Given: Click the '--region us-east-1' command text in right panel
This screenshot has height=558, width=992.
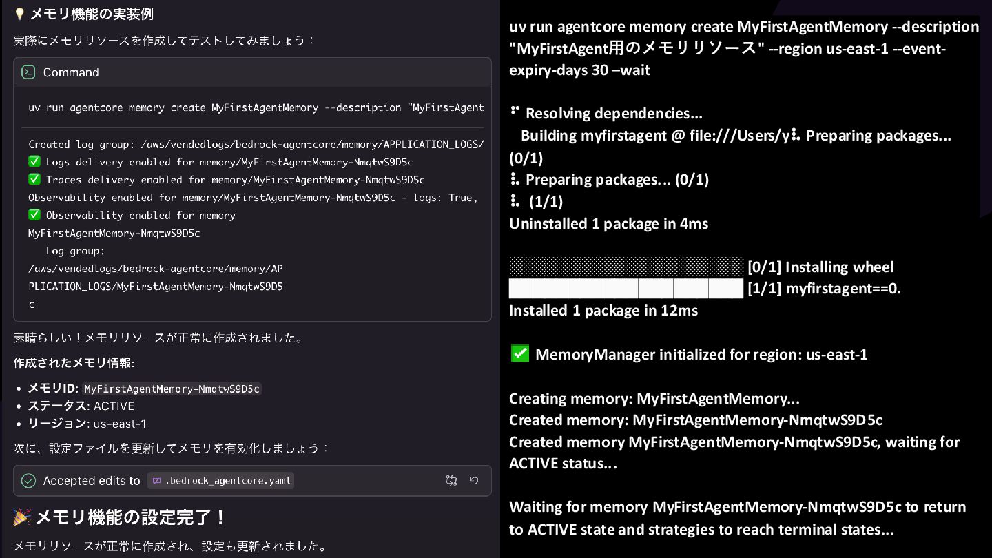Looking at the screenshot, I should pyautogui.click(x=829, y=49).
